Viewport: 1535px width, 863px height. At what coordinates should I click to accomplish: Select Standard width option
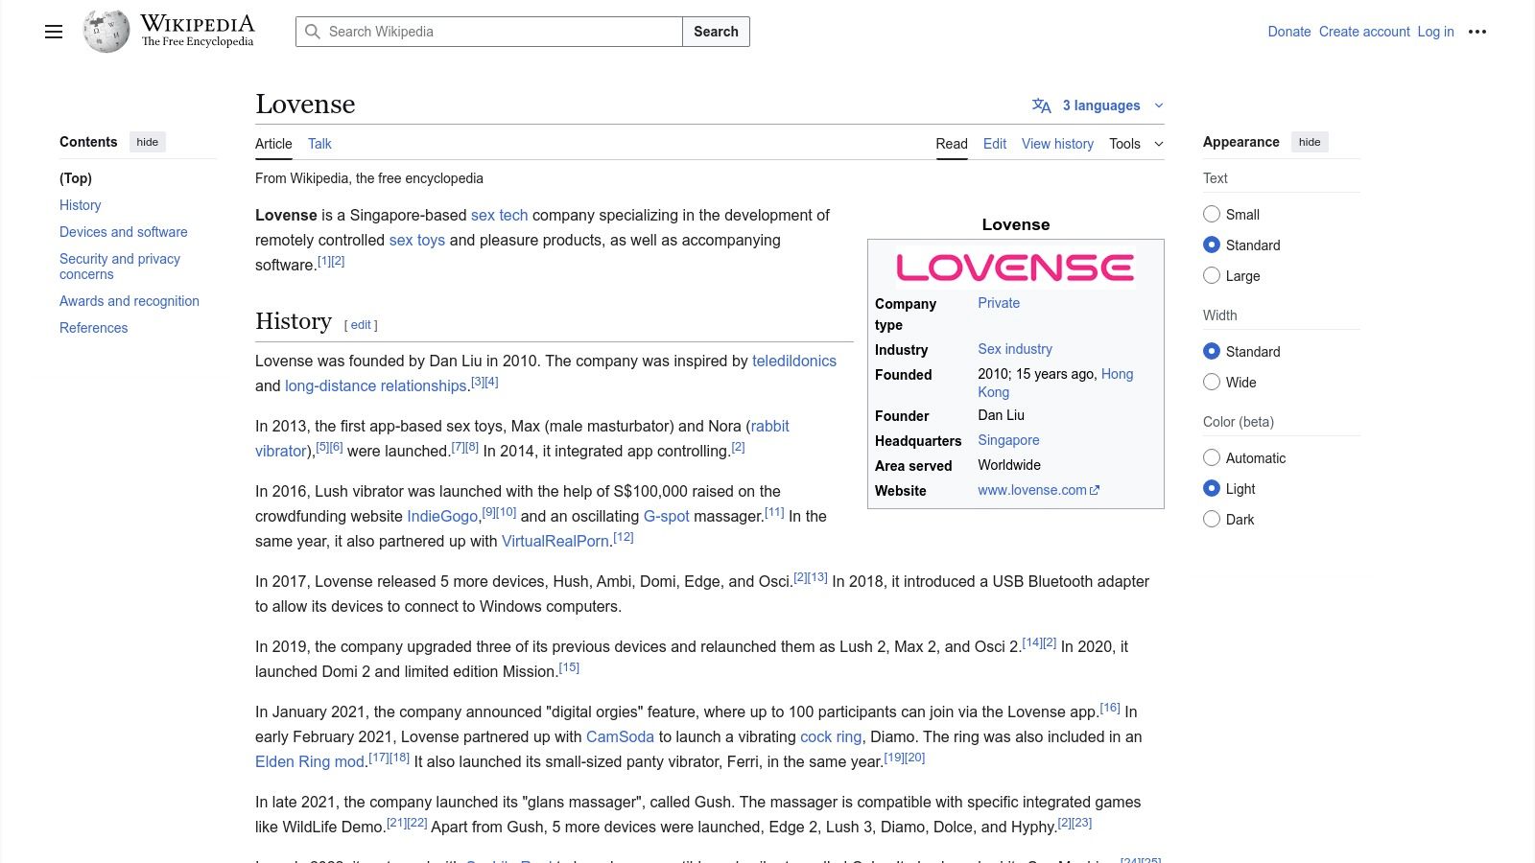(x=1212, y=351)
